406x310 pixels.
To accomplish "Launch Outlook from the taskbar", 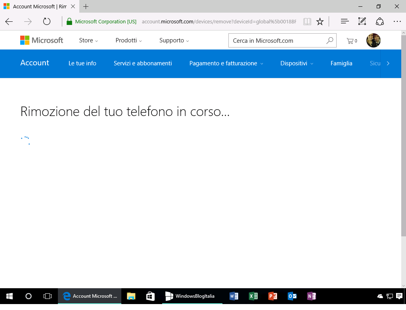I will [292, 296].
